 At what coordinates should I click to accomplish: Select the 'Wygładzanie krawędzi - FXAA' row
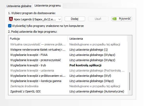[68, 55]
